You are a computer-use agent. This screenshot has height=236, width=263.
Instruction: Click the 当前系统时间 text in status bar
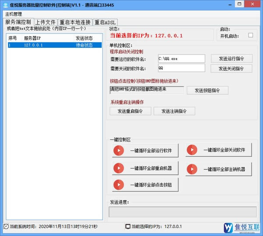point(53,226)
